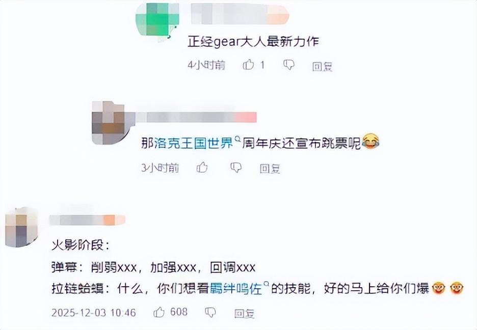Open the green pixelated user avatar
Screen dimensions: 477x330
[157, 22]
